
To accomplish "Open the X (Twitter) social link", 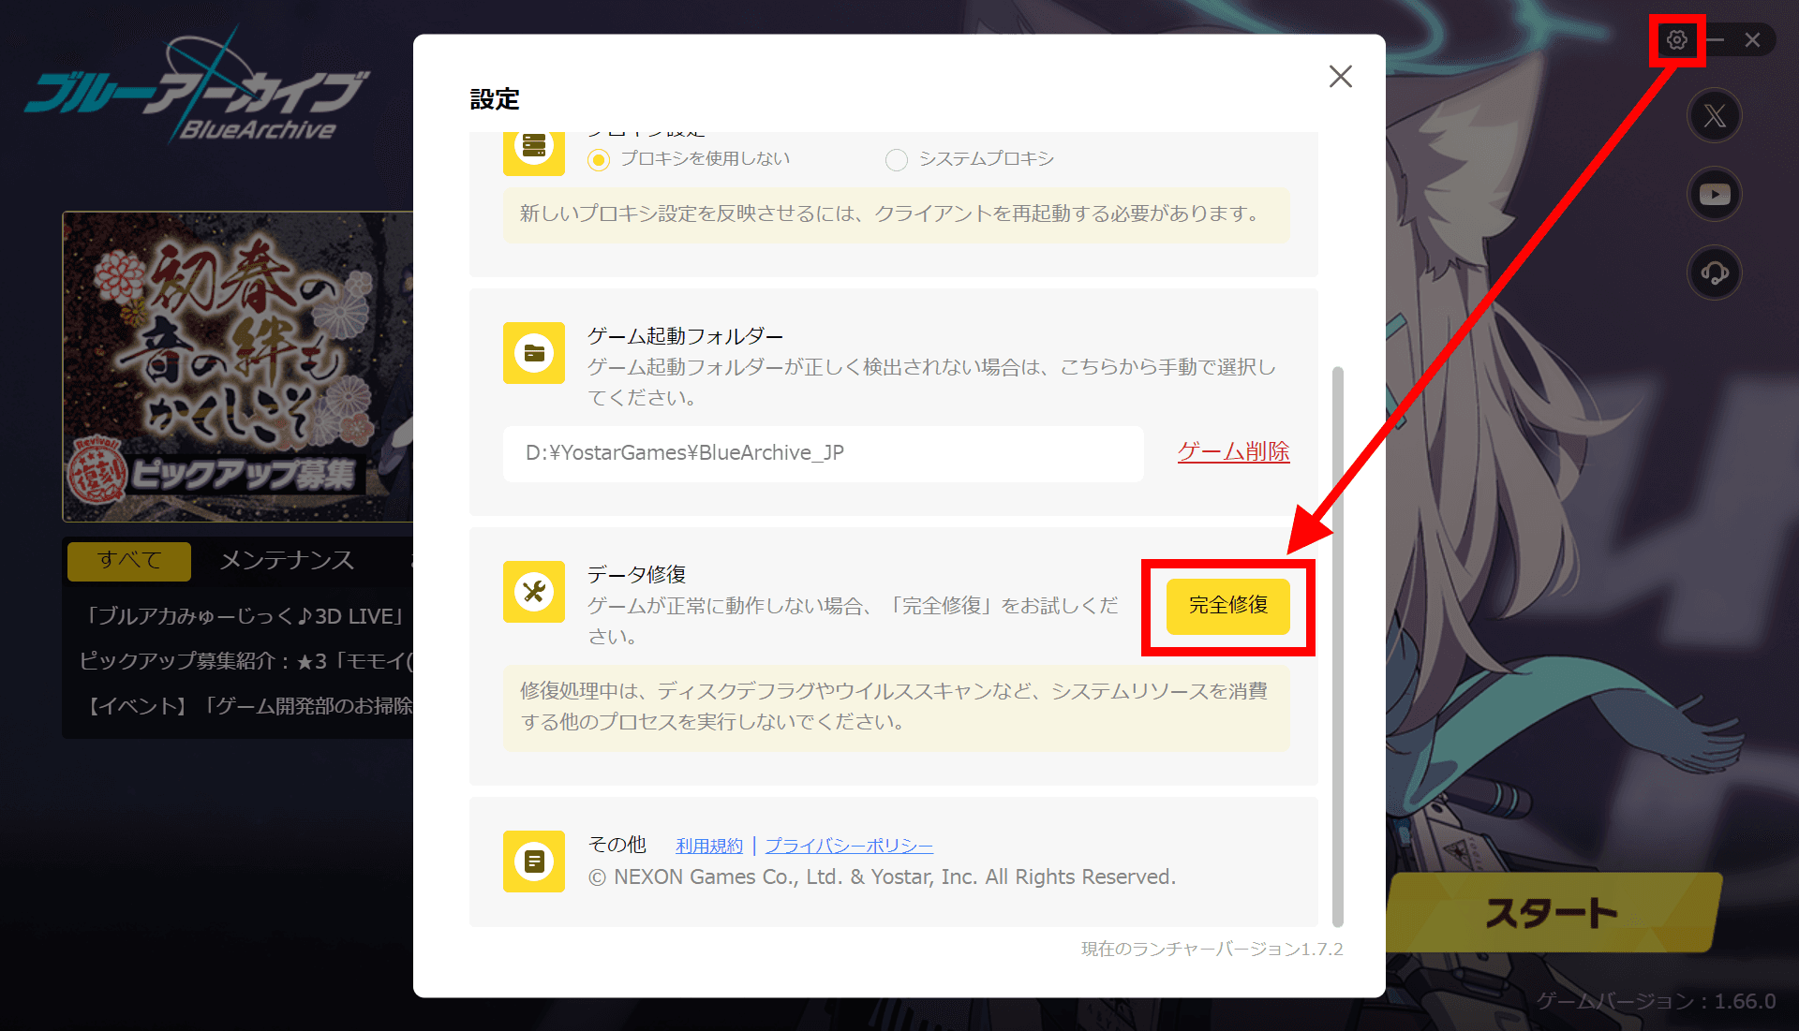I will 1715,116.
